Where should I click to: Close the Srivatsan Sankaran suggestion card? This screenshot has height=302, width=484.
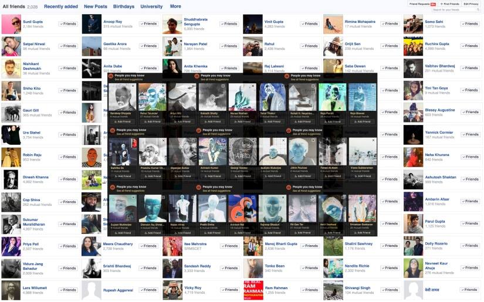pos(374,198)
